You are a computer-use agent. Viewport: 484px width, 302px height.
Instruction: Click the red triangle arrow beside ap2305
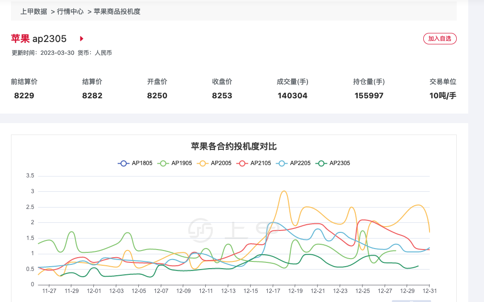pyautogui.click(x=81, y=39)
